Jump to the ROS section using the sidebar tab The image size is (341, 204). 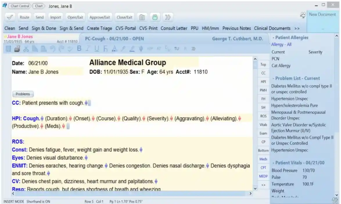click(263, 115)
